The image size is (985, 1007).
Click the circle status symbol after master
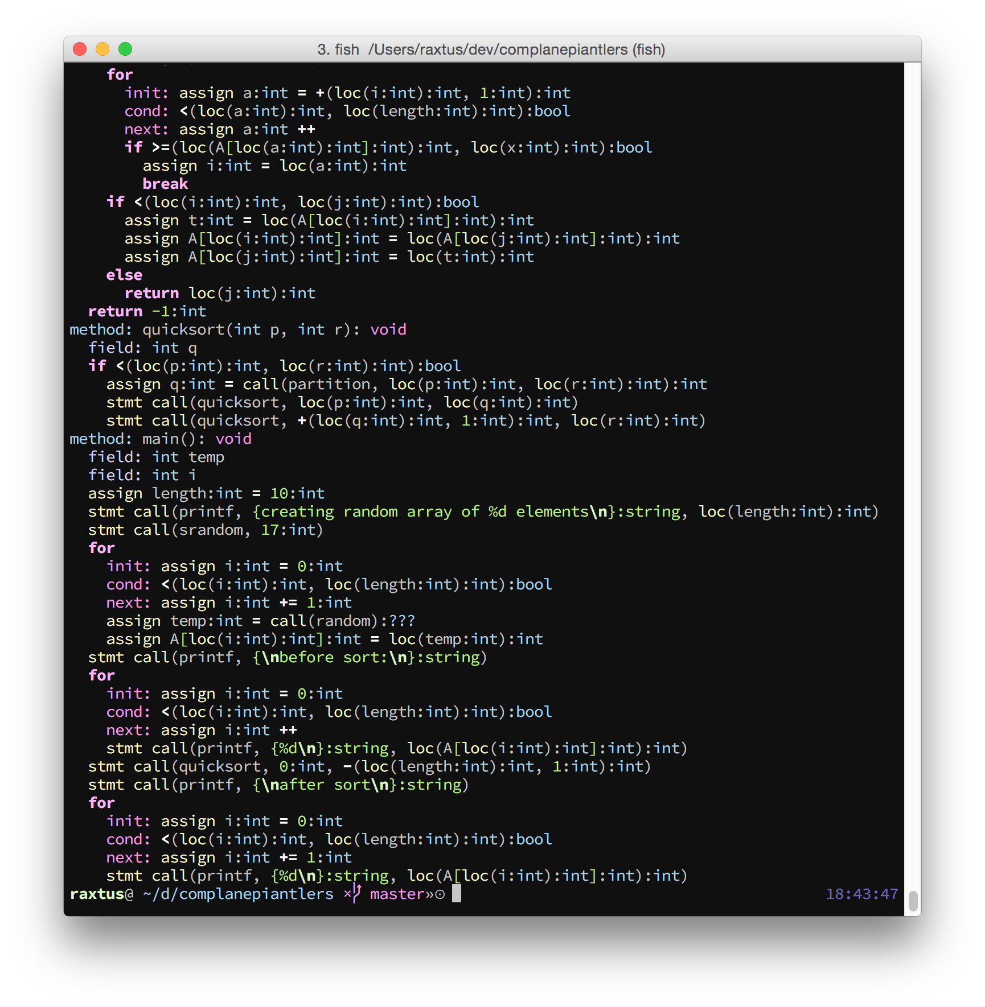(x=440, y=894)
